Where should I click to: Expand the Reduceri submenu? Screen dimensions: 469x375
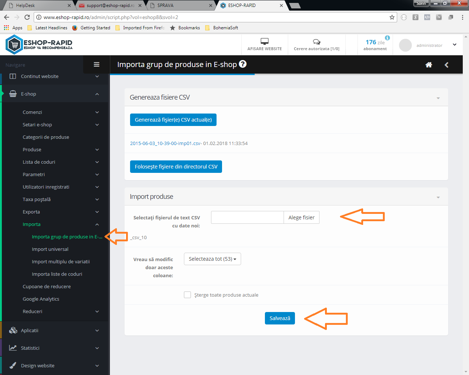click(x=97, y=311)
